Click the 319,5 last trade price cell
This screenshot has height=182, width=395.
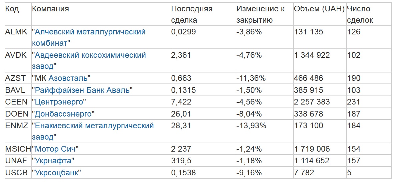click(x=181, y=161)
